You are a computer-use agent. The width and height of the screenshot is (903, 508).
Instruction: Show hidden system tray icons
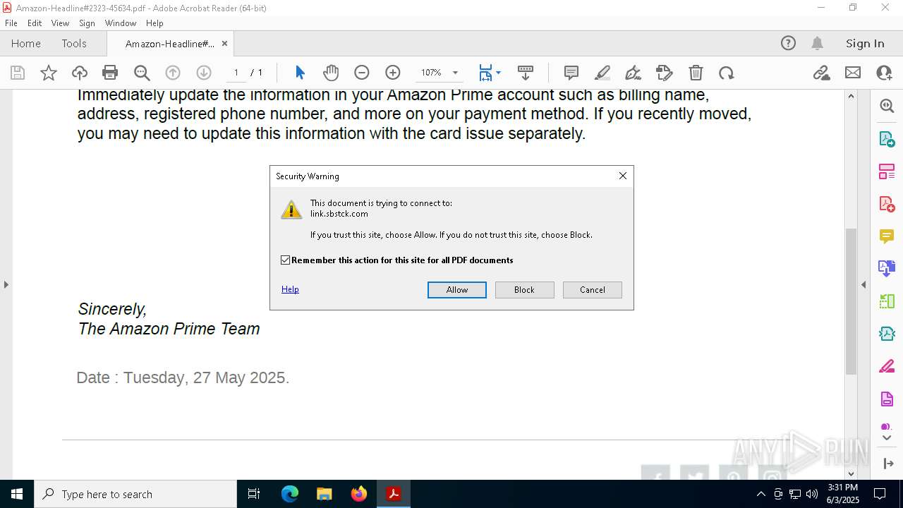tap(760, 494)
